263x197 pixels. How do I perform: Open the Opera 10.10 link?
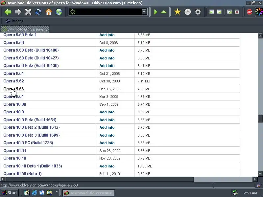[x=15, y=158]
